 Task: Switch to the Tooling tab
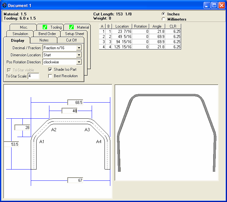click(50, 27)
